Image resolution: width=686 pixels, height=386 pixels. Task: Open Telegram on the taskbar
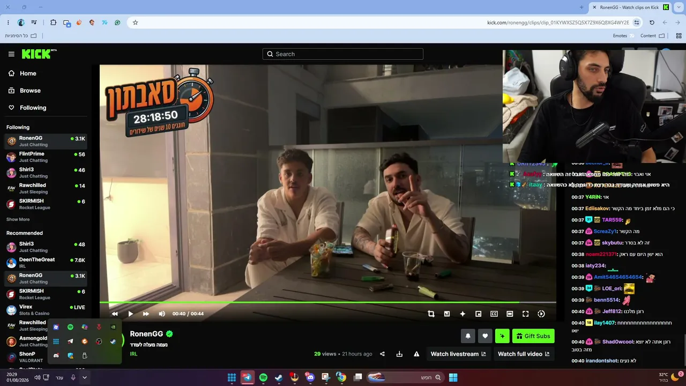pos(247,377)
